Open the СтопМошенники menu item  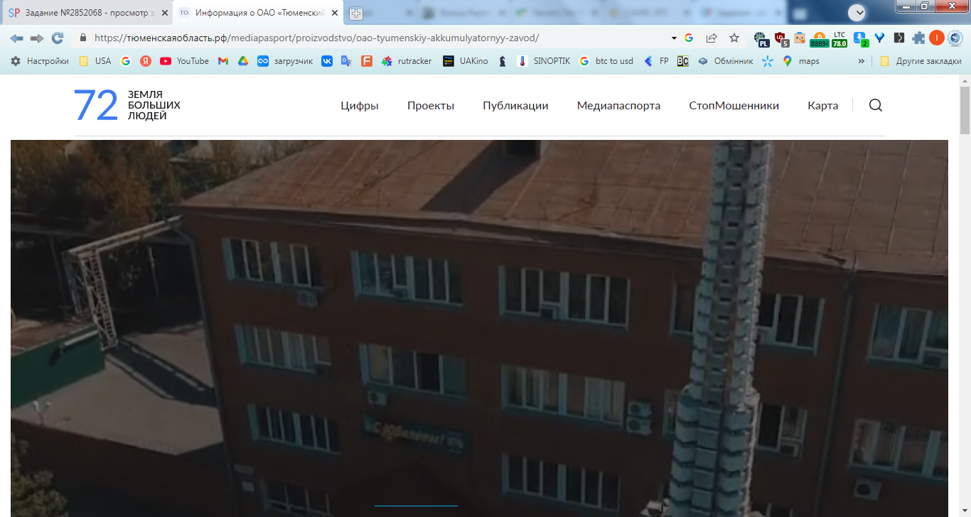click(x=734, y=106)
